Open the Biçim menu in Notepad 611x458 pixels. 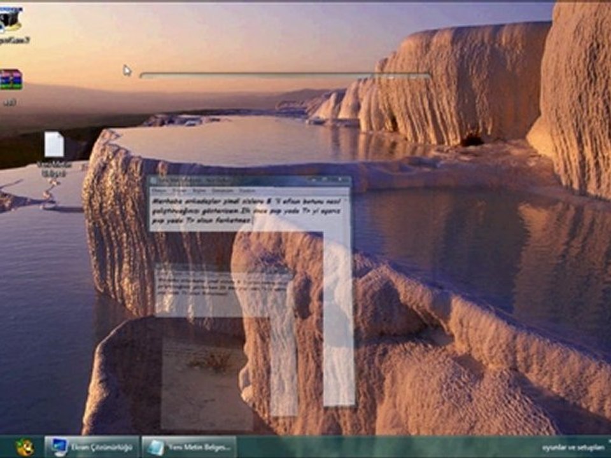tap(199, 191)
